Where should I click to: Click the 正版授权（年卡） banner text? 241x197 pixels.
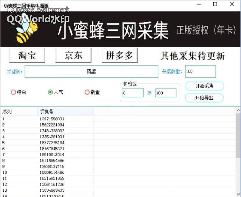pos(206,30)
